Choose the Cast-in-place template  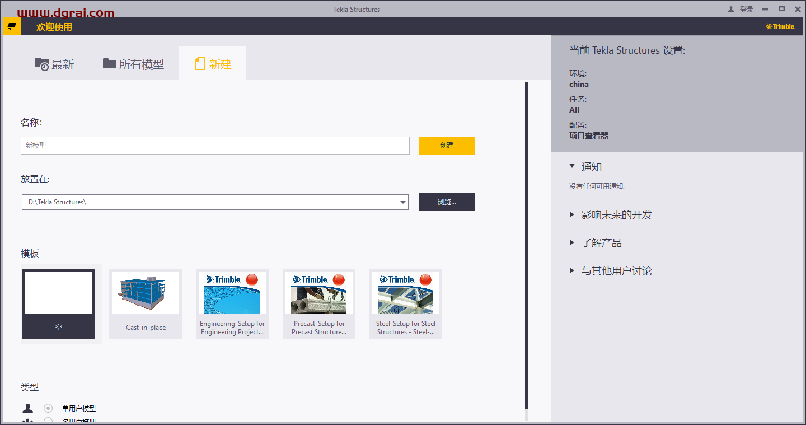(x=146, y=304)
